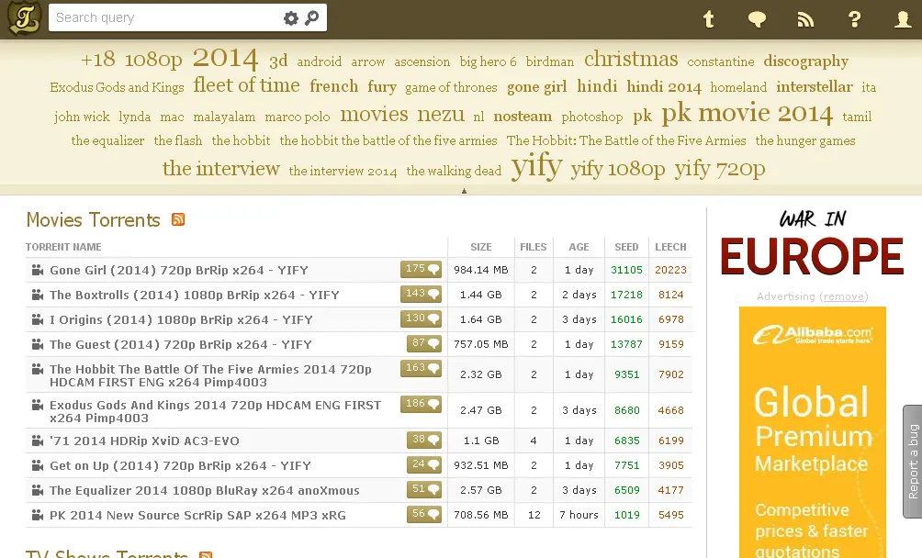Click the '2014' tag in the cloud
922x558 pixels.
225,58
